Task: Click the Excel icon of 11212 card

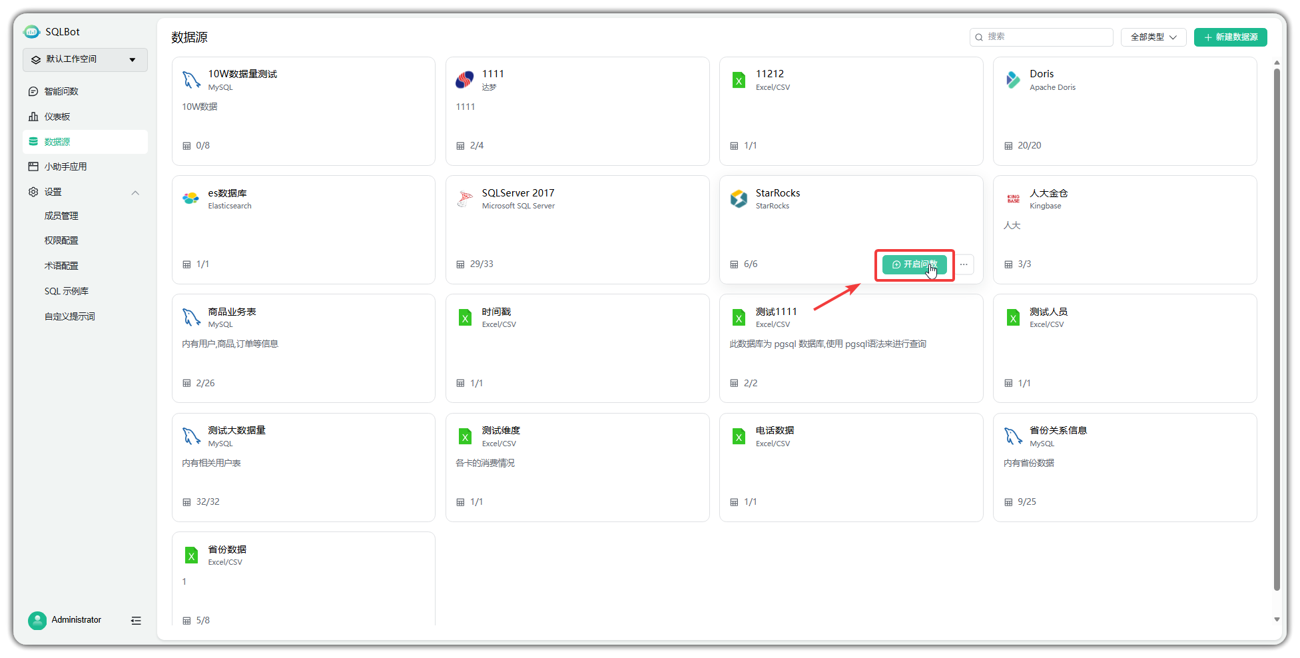Action: [x=739, y=80]
